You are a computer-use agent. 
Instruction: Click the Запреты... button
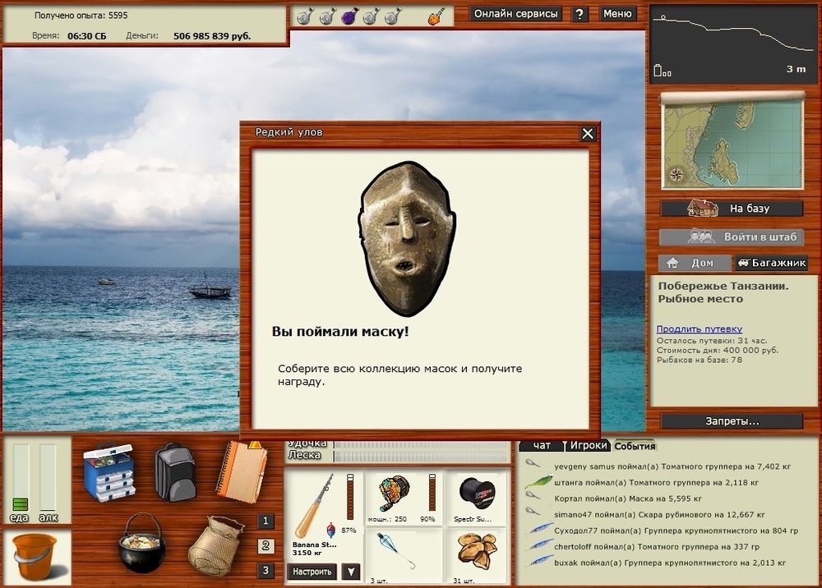[x=732, y=421]
